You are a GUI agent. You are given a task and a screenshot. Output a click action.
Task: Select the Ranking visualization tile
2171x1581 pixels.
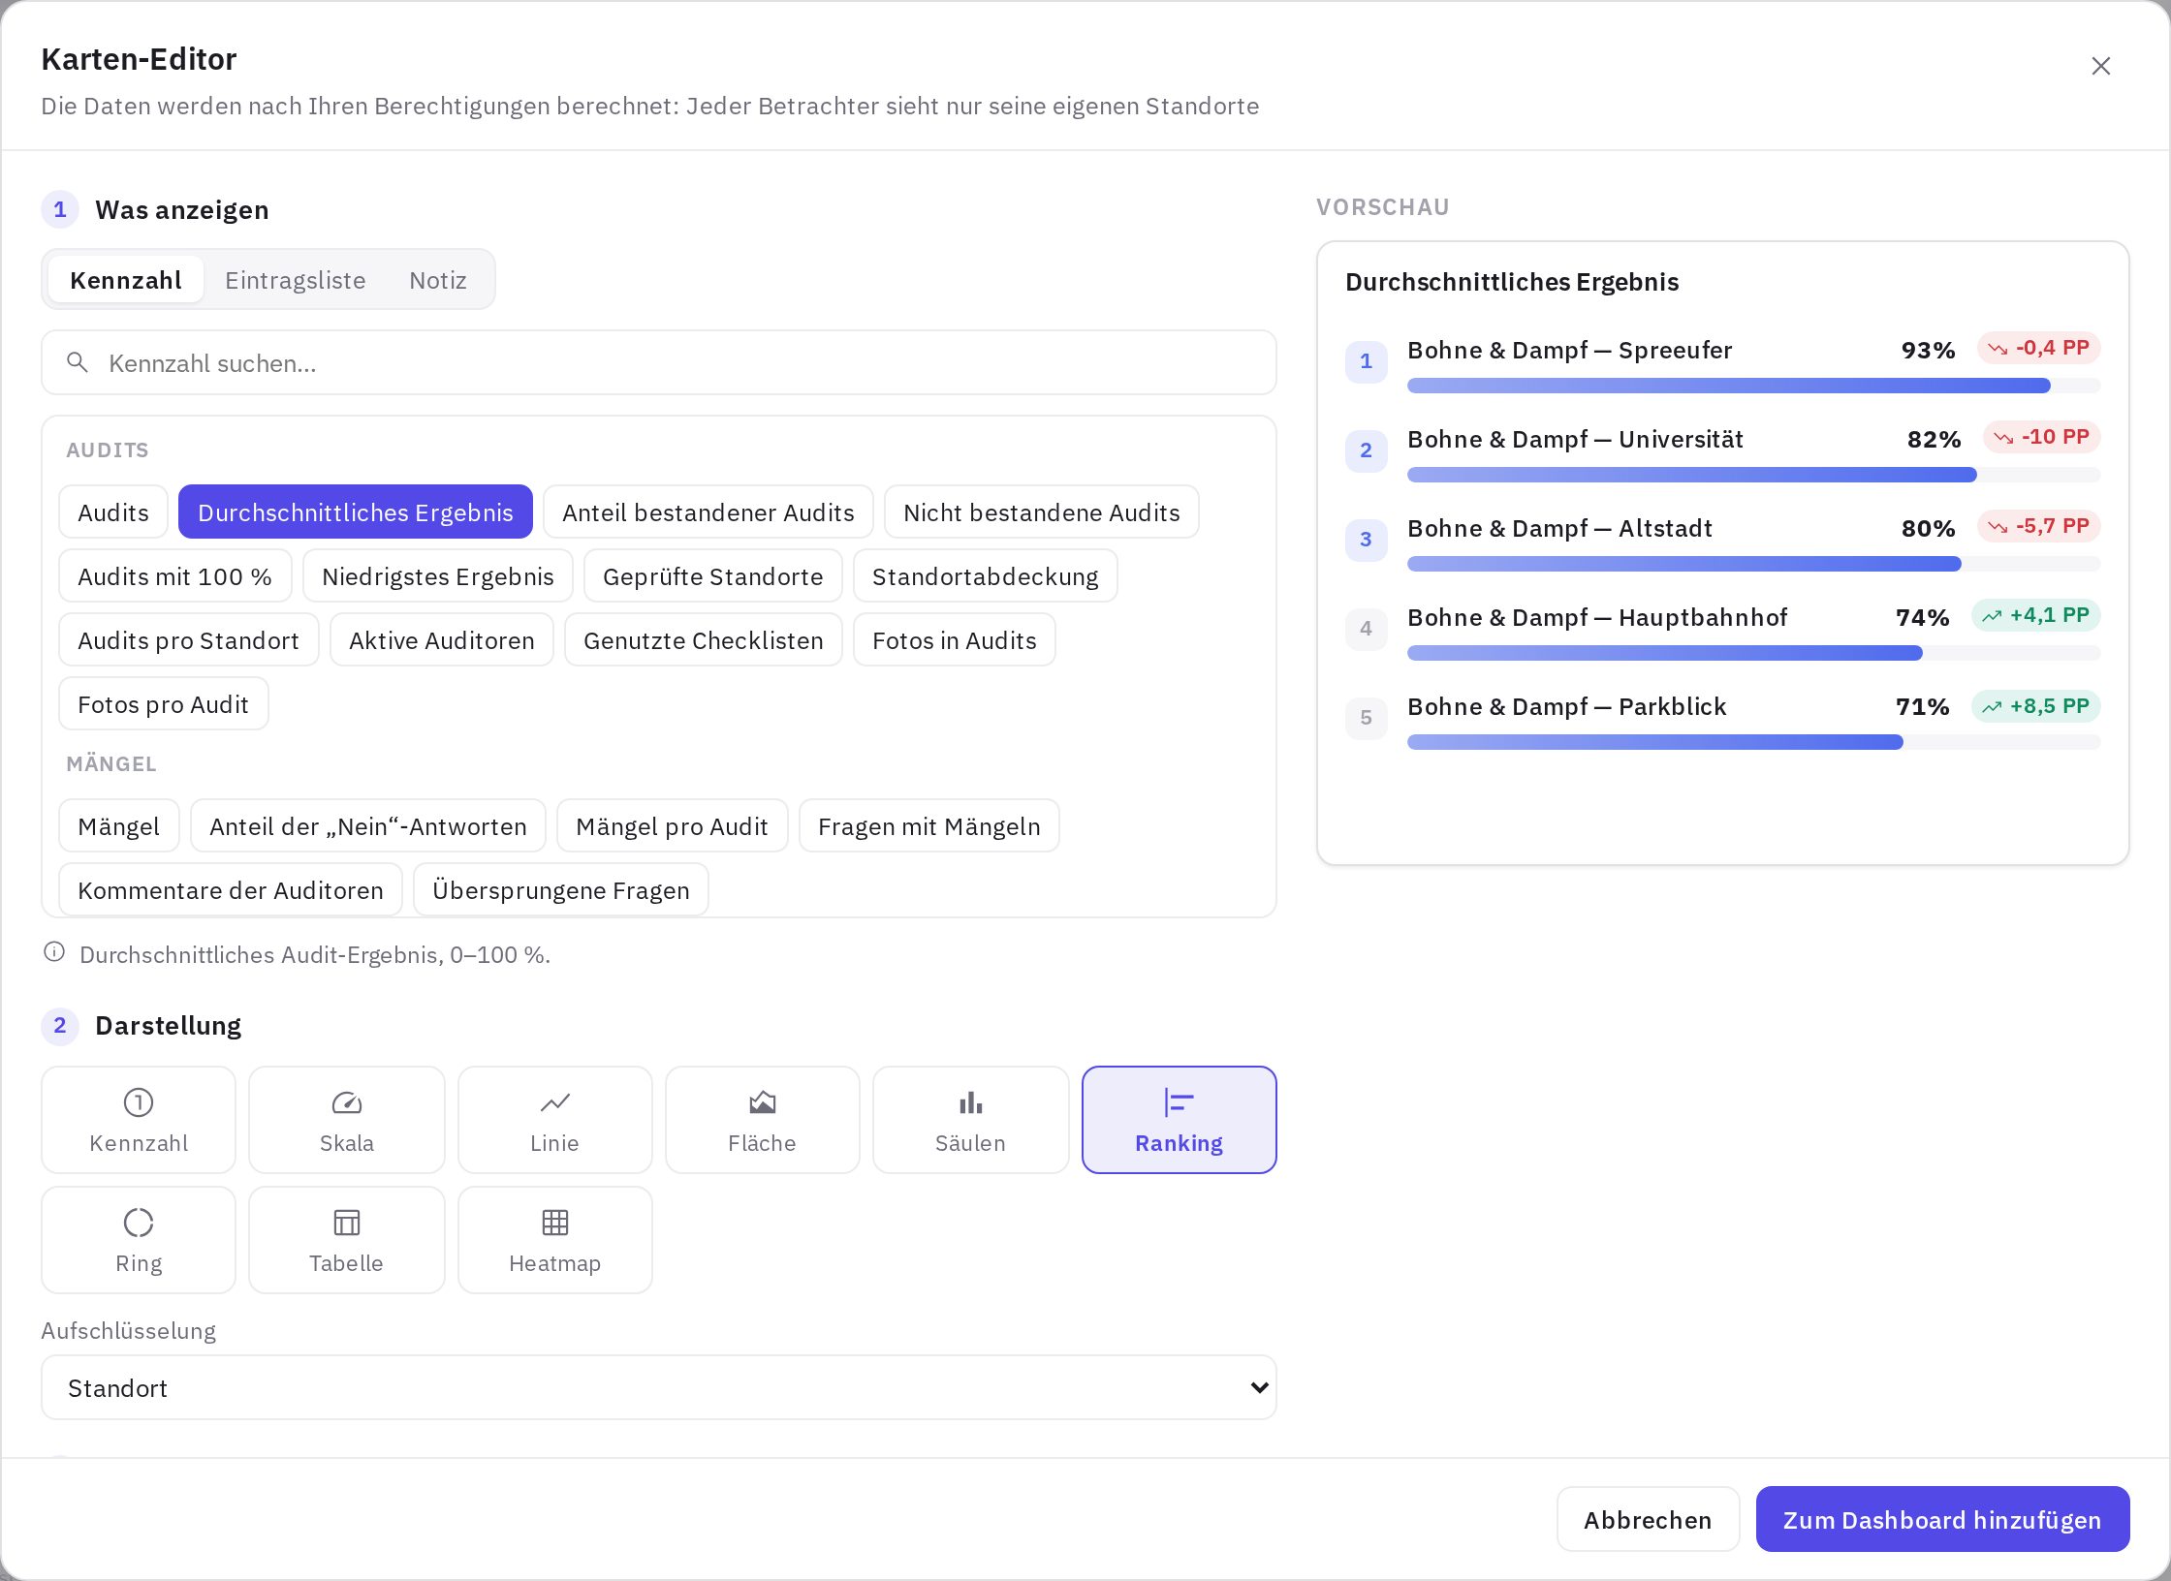pyautogui.click(x=1180, y=1120)
